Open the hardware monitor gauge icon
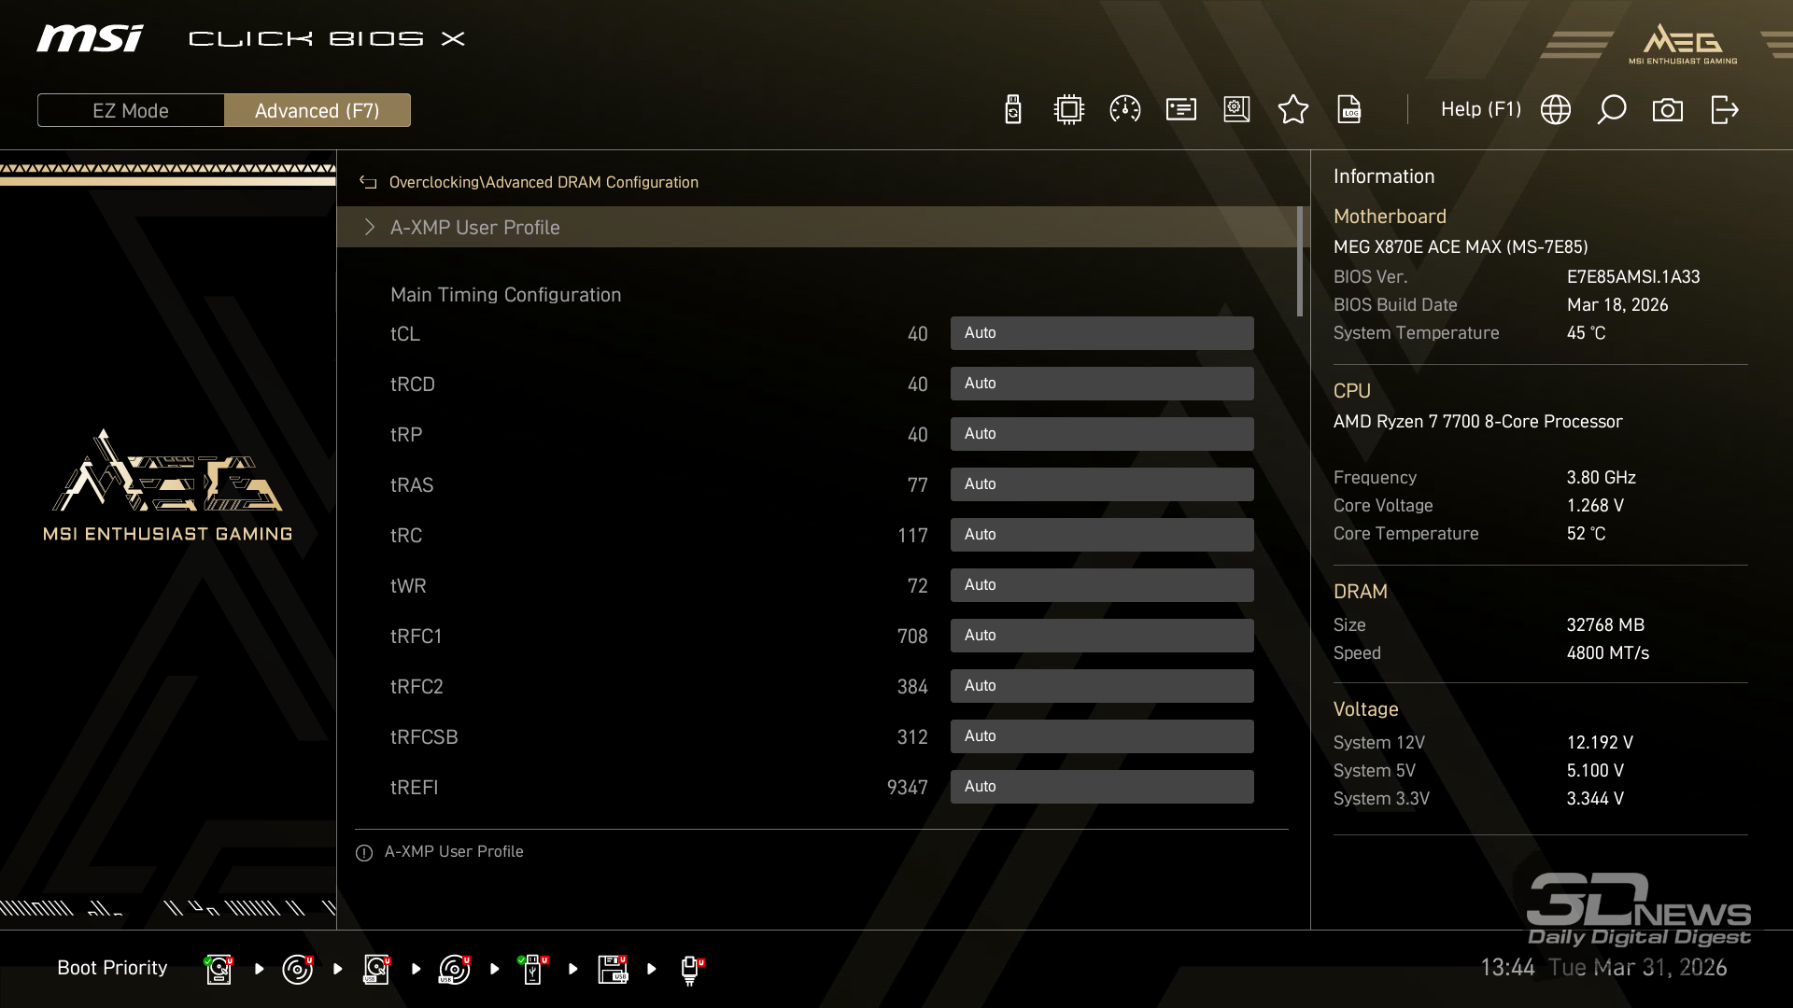Screen dimensions: 1793x1008 (1124, 110)
